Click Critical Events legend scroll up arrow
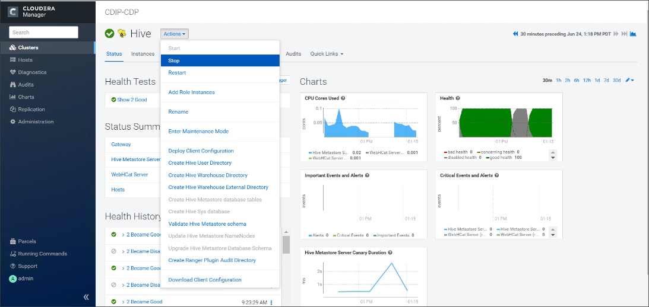 553,230
